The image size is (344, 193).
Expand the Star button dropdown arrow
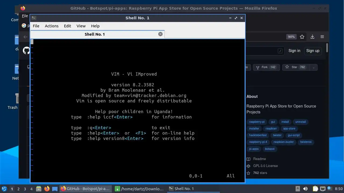314,67
